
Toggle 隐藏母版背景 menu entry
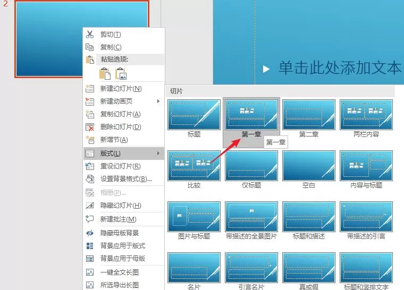pyautogui.click(x=124, y=233)
